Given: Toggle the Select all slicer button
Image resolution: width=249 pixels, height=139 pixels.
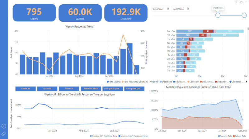Looking at the screenshot, I should [x=26, y=89].
